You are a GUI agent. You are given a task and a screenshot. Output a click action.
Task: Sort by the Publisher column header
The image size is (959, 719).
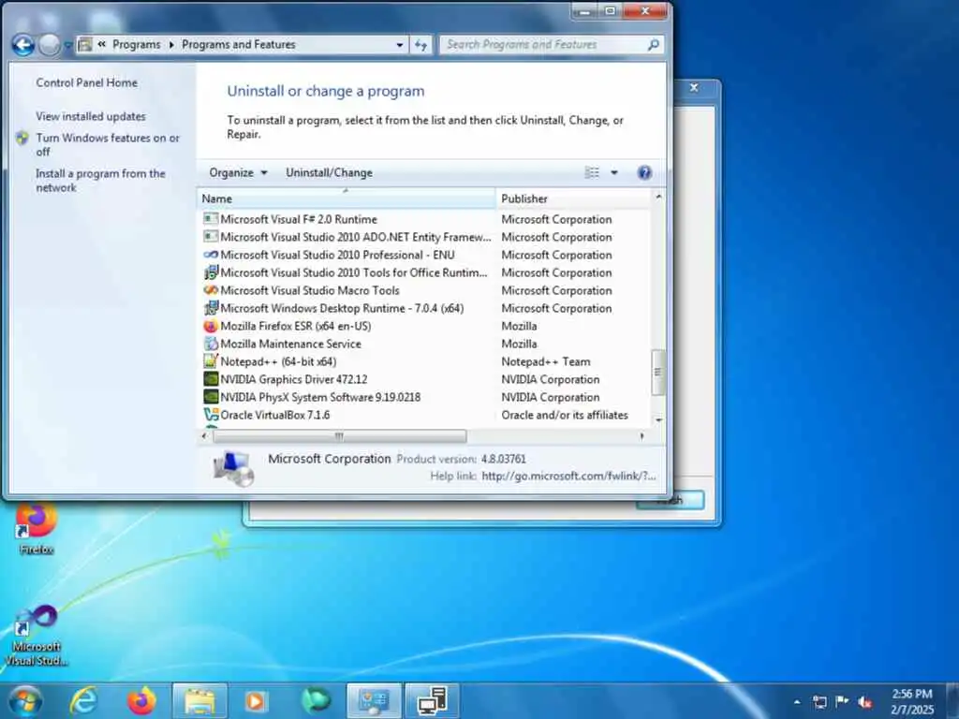point(573,198)
